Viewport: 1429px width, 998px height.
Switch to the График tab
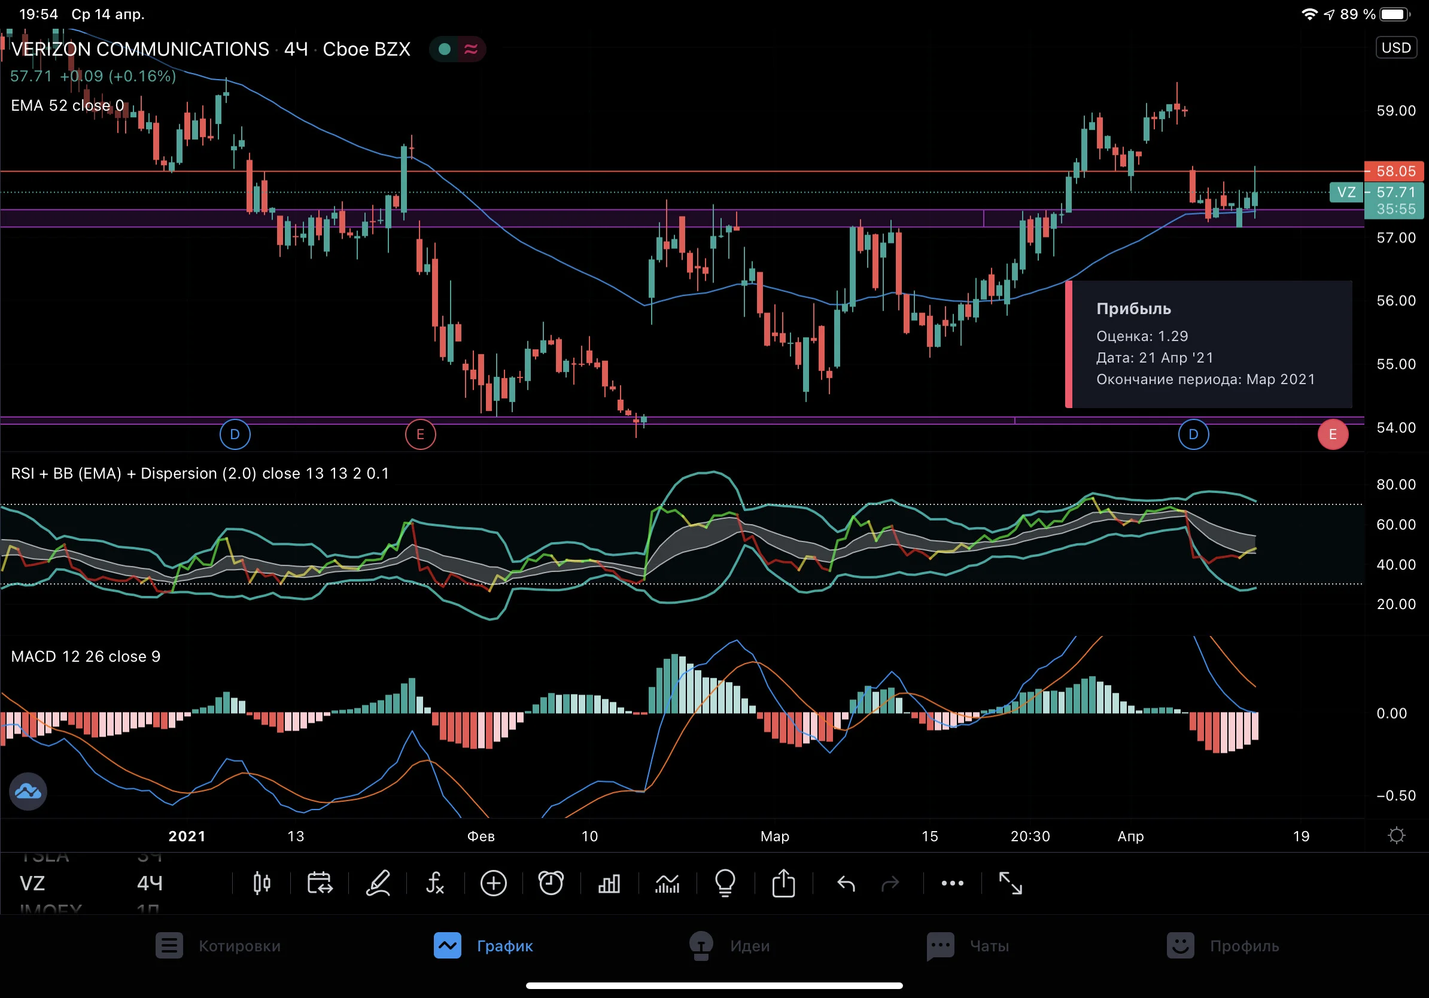[484, 946]
